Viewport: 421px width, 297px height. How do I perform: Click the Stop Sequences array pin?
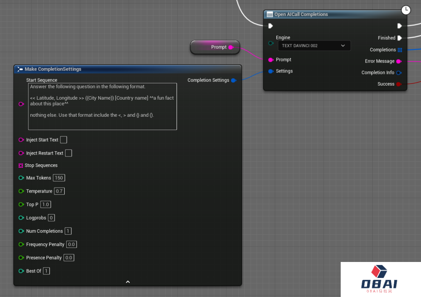(x=21, y=166)
